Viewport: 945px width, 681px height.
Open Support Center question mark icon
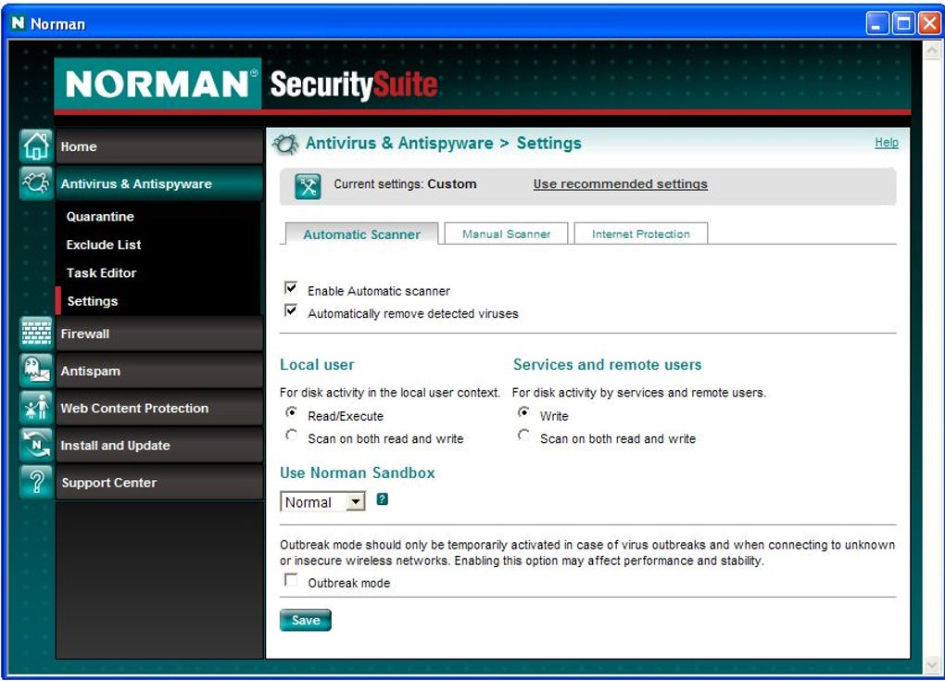point(36,483)
